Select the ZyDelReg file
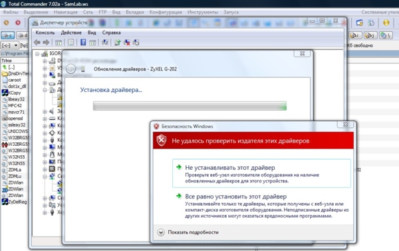The image size is (399, 251). click(15, 202)
